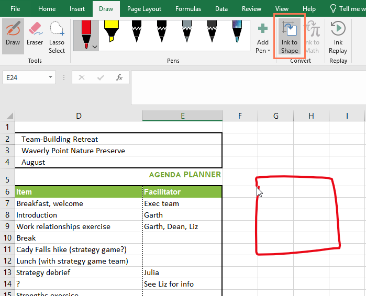Open the Name Box dropdown arrow
This screenshot has width=366, height=296.
(x=50, y=77)
